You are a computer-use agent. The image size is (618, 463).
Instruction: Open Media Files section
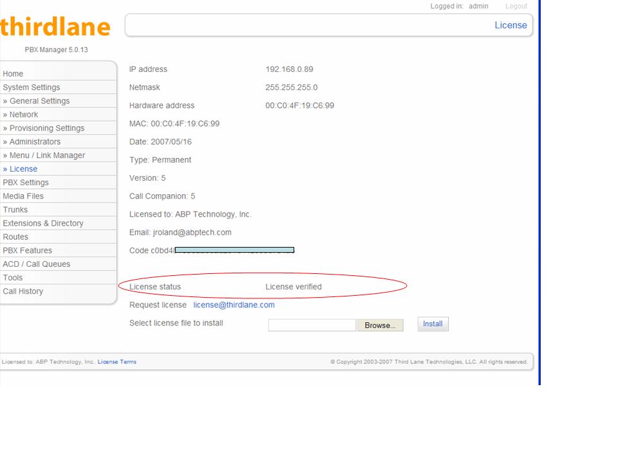(23, 196)
